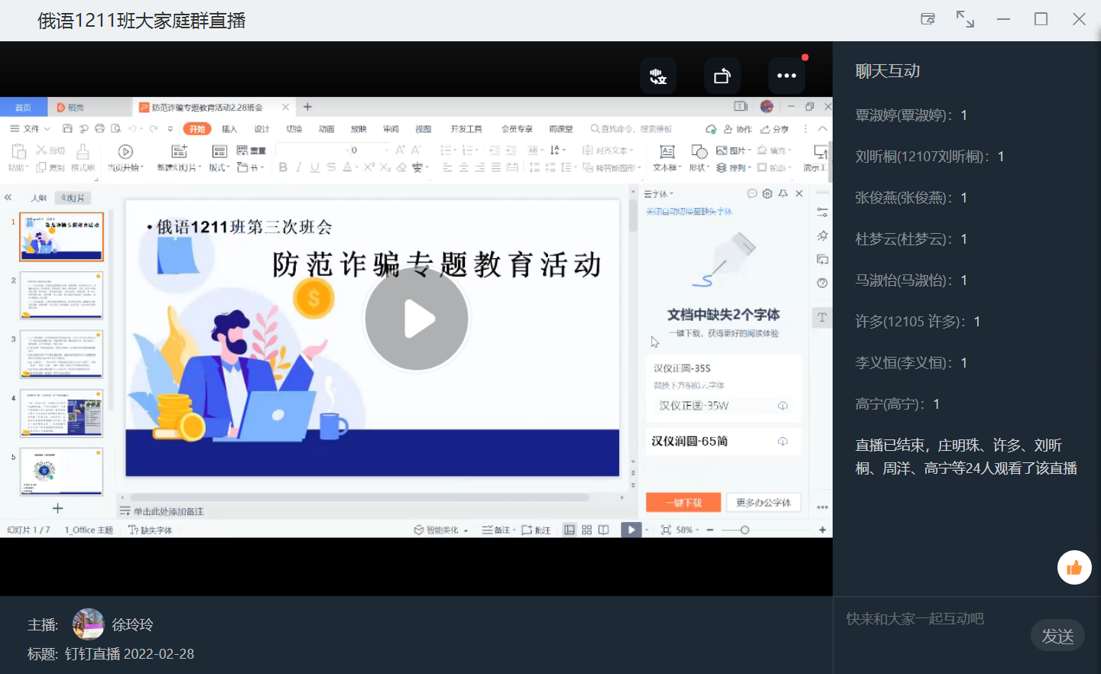Image resolution: width=1101 pixels, height=674 pixels.
Task: Click the 发送 send button
Action: (1057, 636)
